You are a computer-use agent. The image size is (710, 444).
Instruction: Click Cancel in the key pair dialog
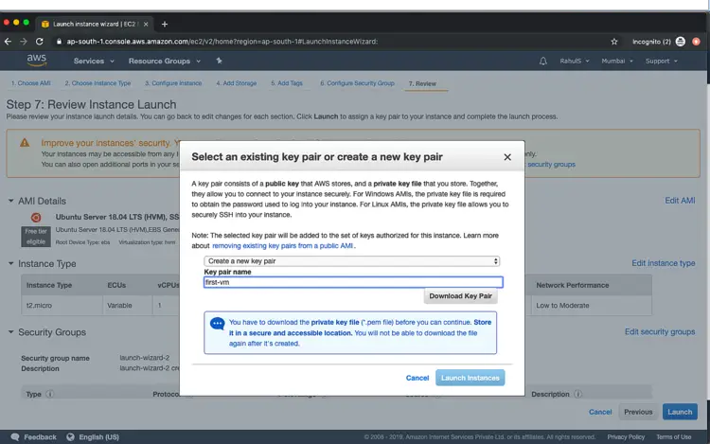[417, 378]
